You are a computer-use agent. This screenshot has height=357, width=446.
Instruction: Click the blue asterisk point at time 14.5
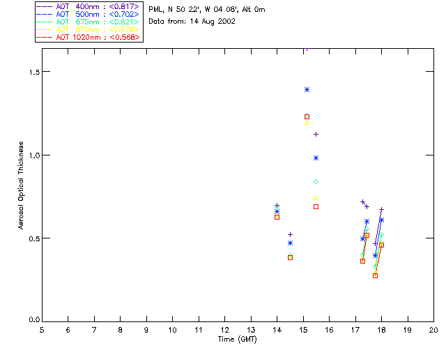click(290, 243)
